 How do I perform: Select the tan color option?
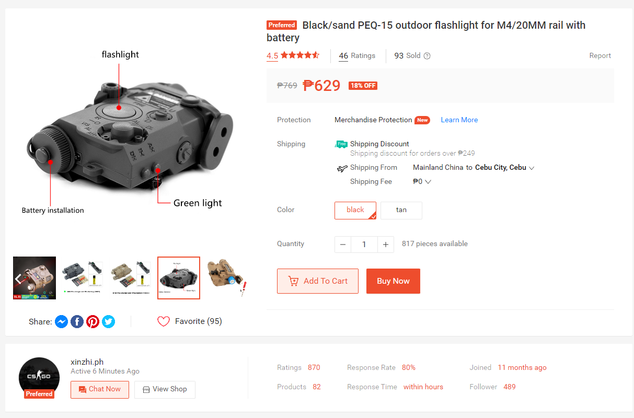click(x=401, y=210)
